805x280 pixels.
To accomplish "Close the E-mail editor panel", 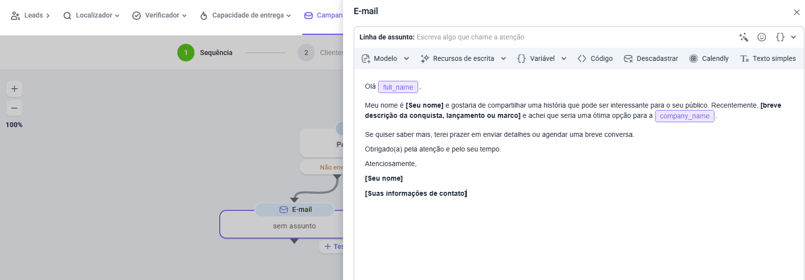I will click(797, 12).
